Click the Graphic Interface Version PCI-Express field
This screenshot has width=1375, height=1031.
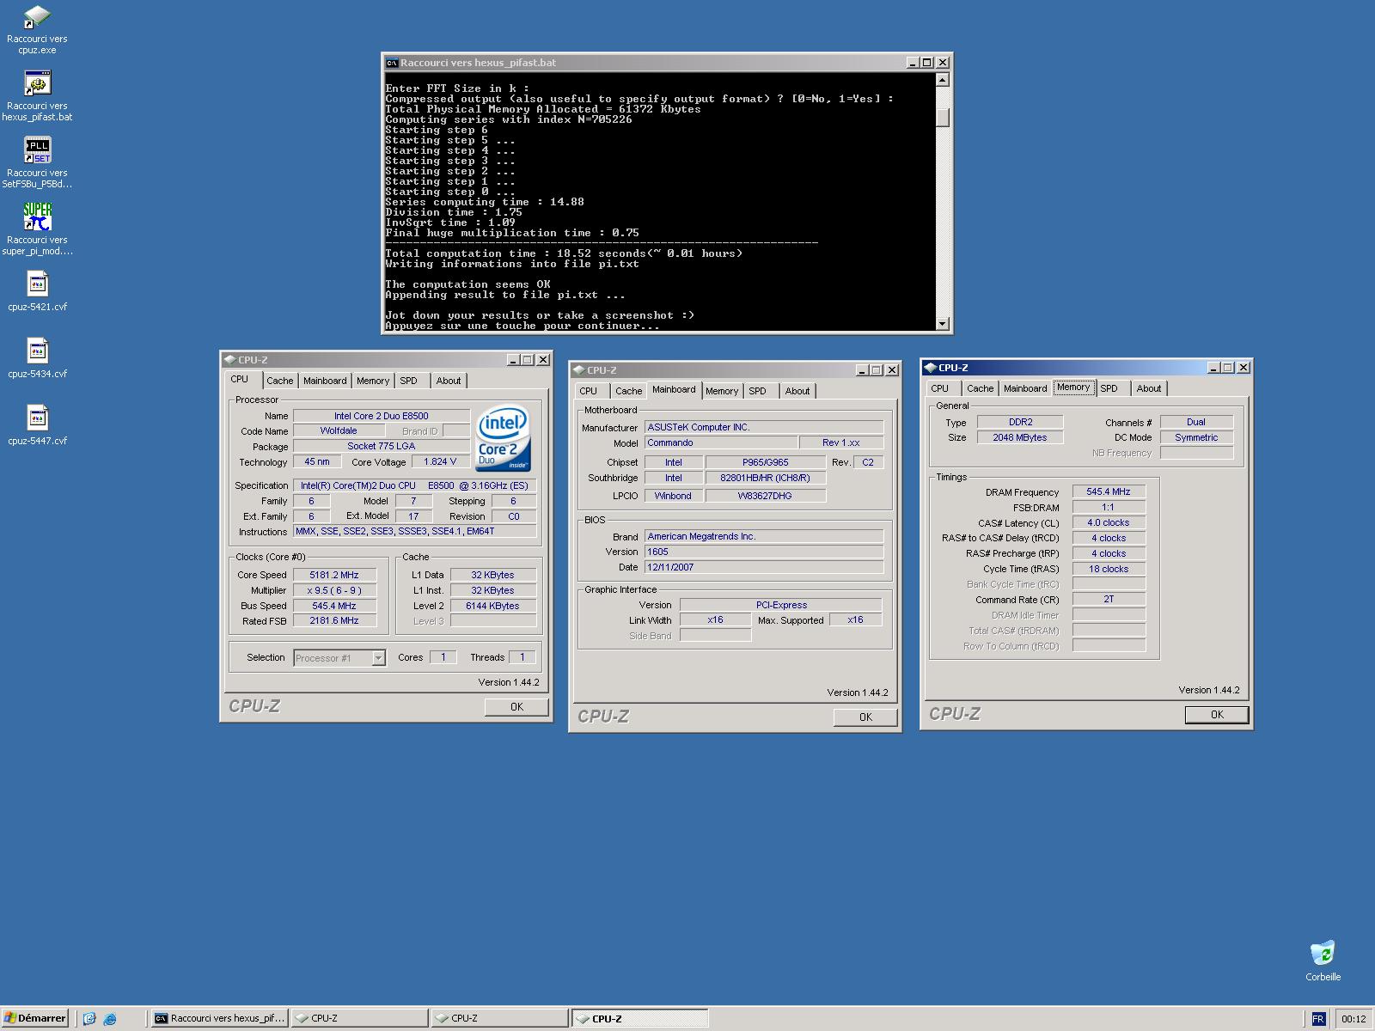[x=781, y=605]
